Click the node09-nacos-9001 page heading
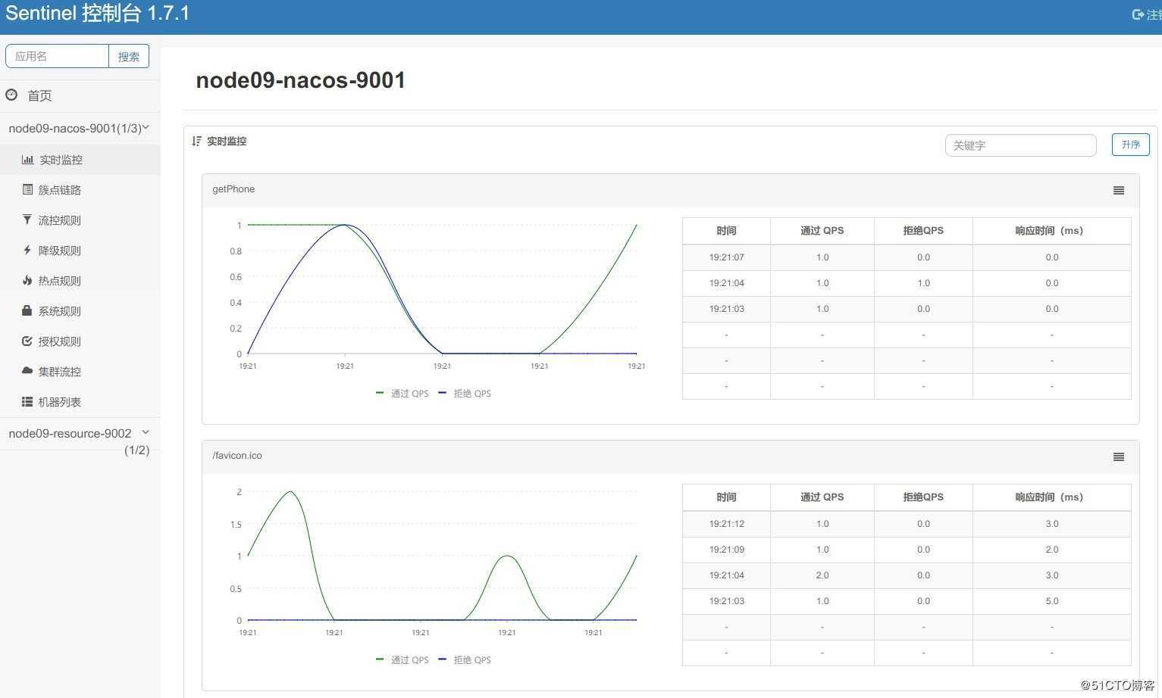Image resolution: width=1162 pixels, height=698 pixels. click(x=301, y=80)
